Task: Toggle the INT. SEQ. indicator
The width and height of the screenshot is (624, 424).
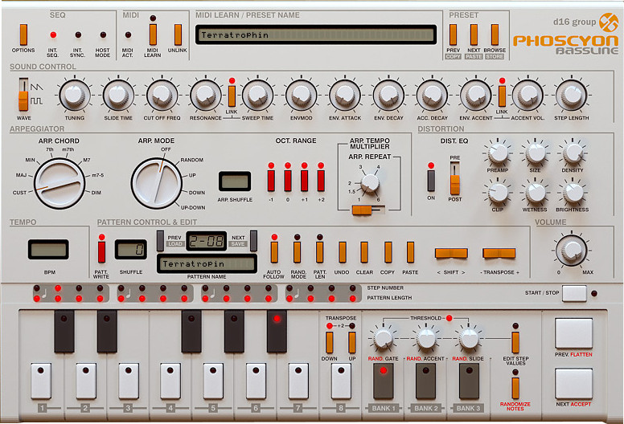Action: pos(53,35)
